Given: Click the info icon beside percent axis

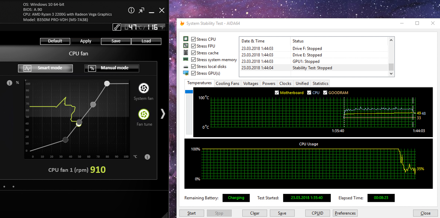Looking at the screenshot, I should click(x=10, y=83).
